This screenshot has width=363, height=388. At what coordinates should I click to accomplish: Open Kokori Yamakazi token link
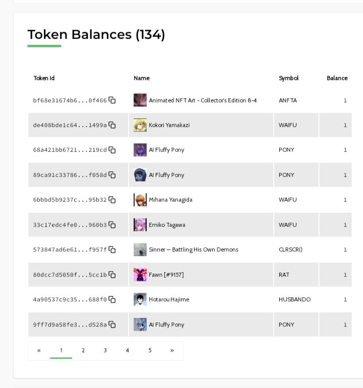169,125
